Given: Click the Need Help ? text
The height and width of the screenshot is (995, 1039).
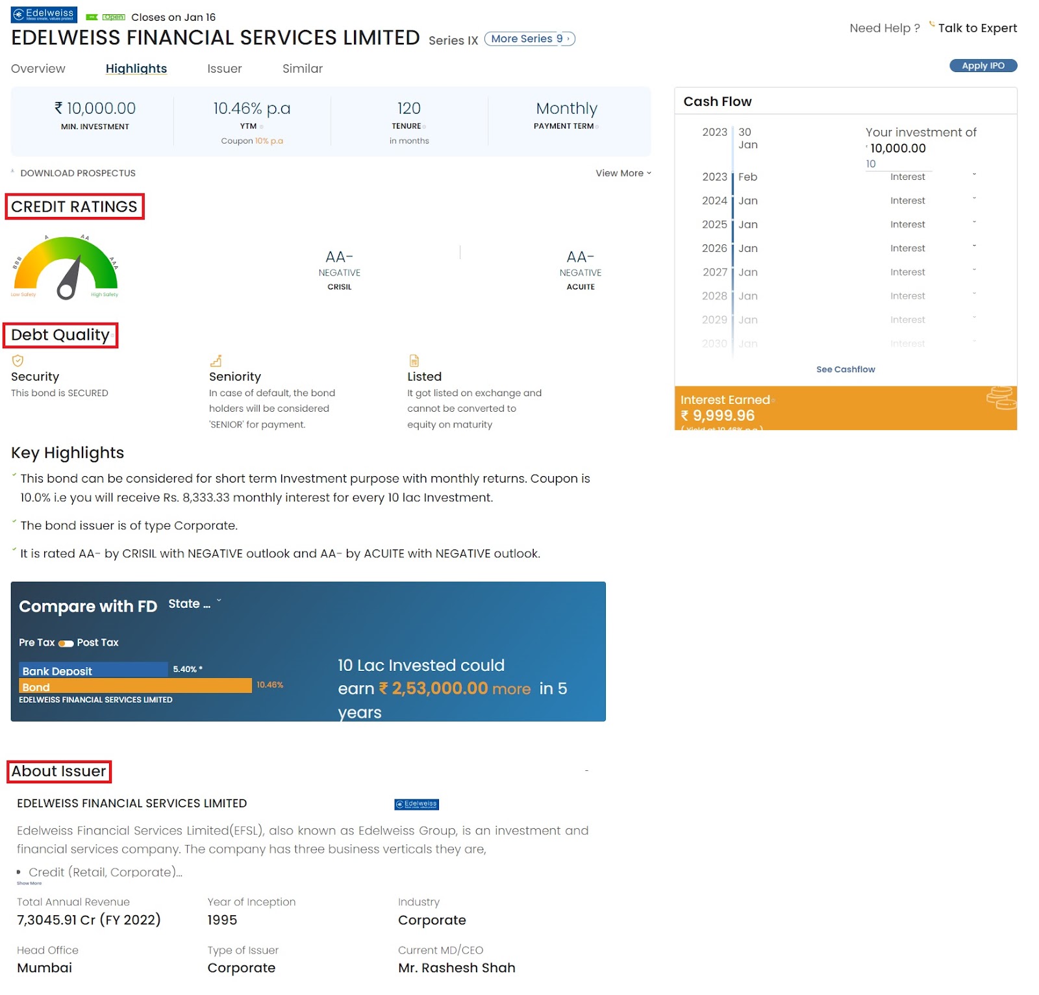Looking at the screenshot, I should tap(884, 28).
